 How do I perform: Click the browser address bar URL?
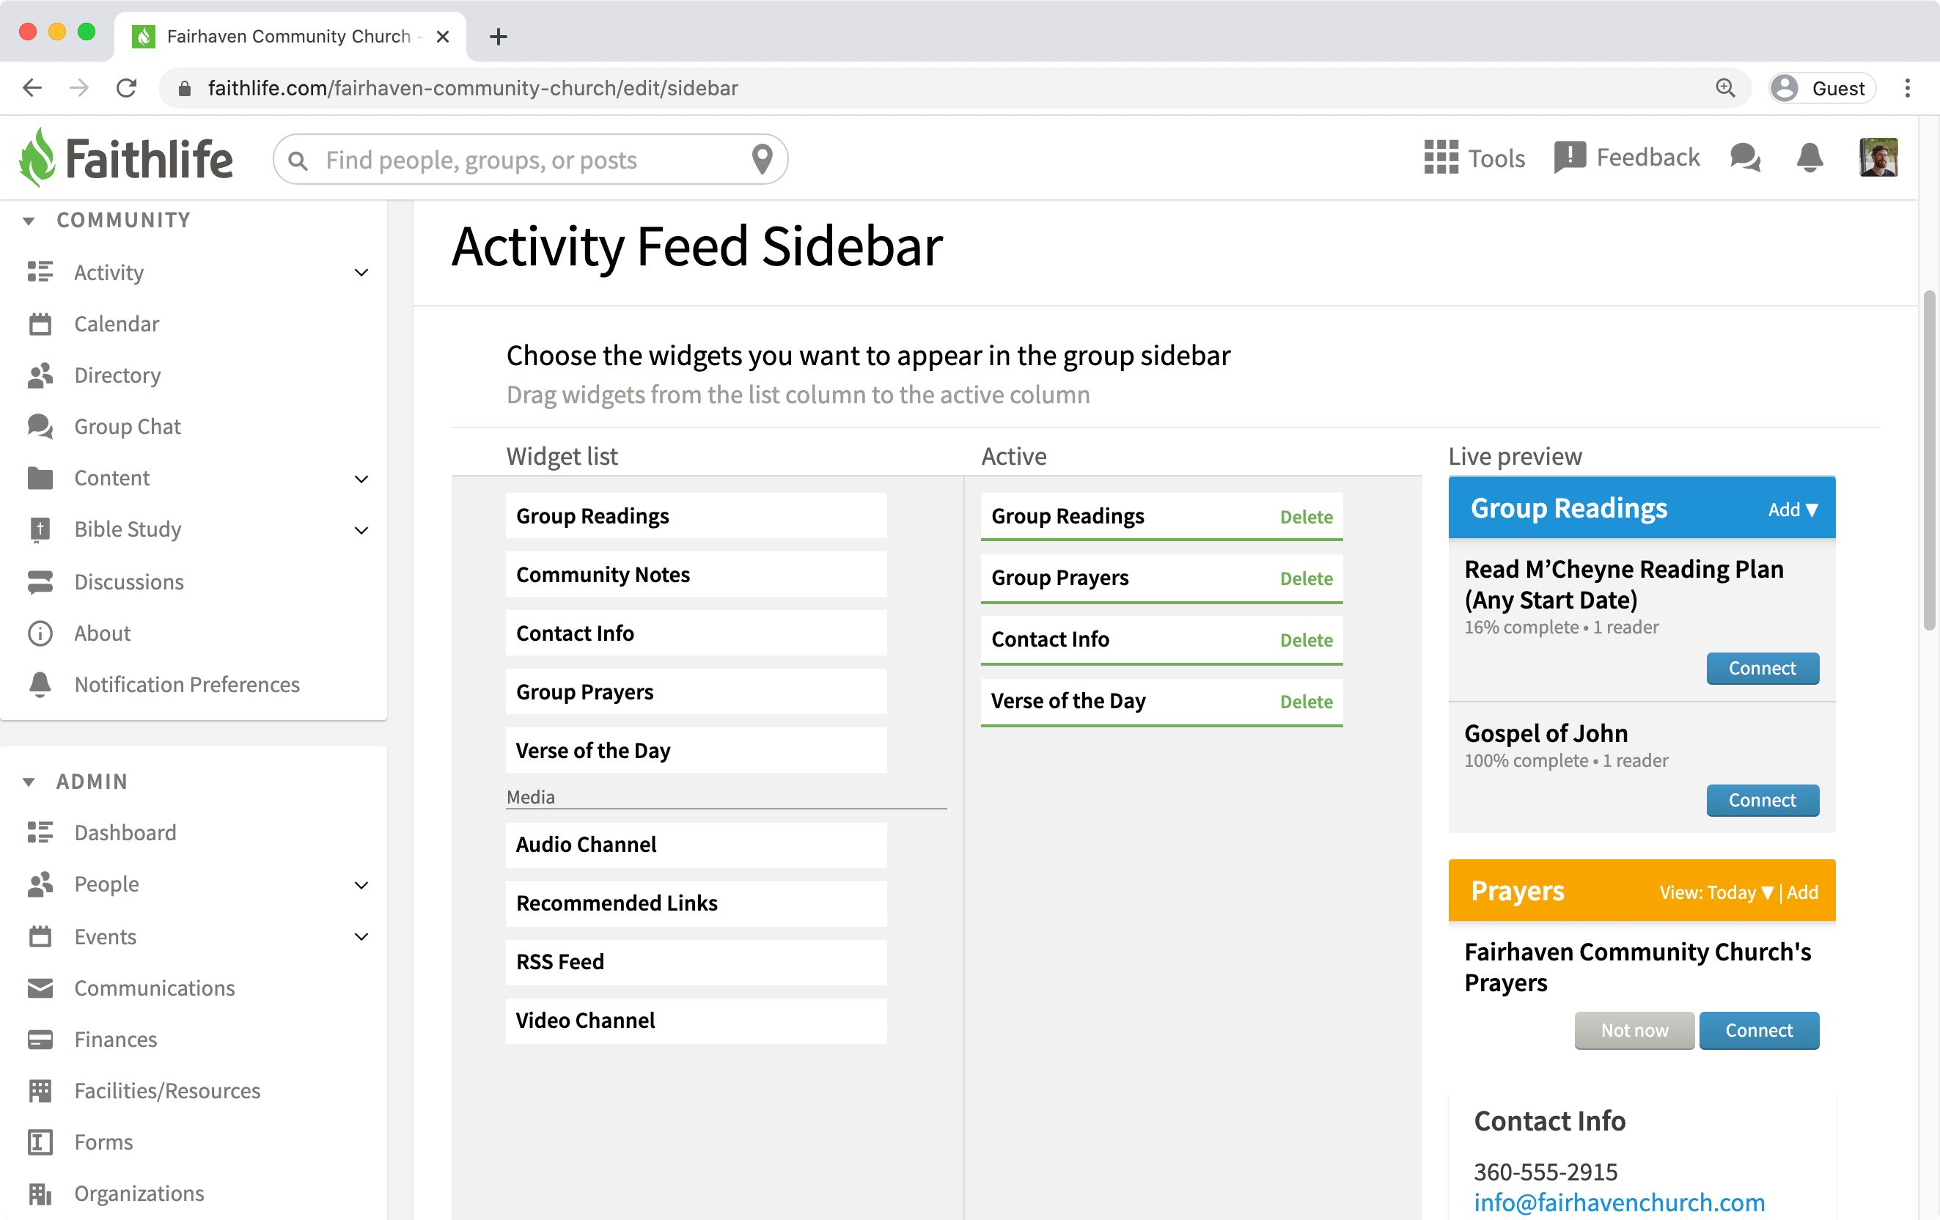[x=473, y=88]
